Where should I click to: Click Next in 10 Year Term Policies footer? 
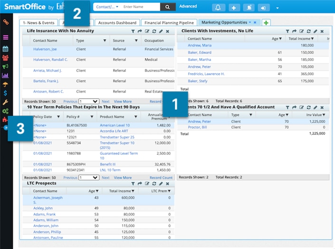(105, 178)
